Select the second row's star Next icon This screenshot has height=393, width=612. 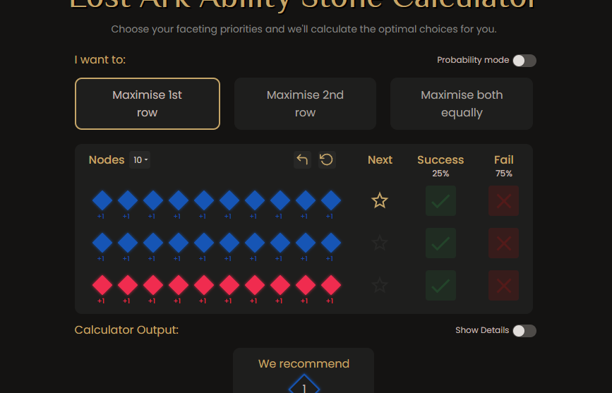379,243
